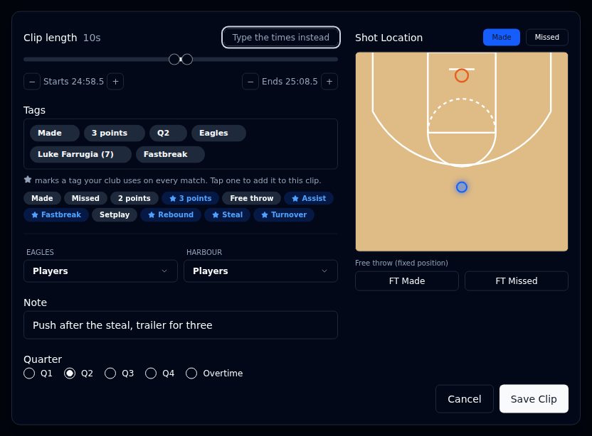Record a made free throw
The height and width of the screenshot is (436, 592).
(x=407, y=280)
